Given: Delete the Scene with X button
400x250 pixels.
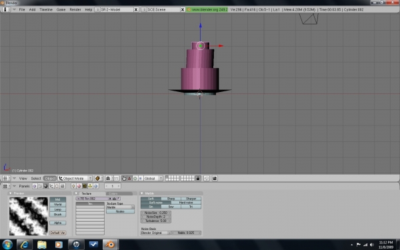Looking at the screenshot, I should (x=183, y=9).
